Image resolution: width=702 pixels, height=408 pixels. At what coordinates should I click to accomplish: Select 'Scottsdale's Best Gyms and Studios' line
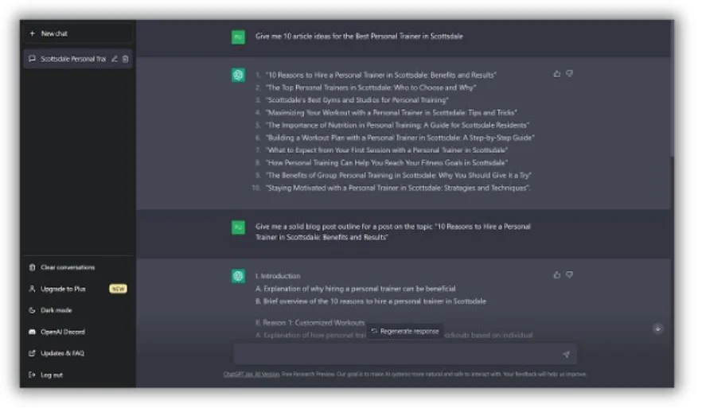[357, 100]
